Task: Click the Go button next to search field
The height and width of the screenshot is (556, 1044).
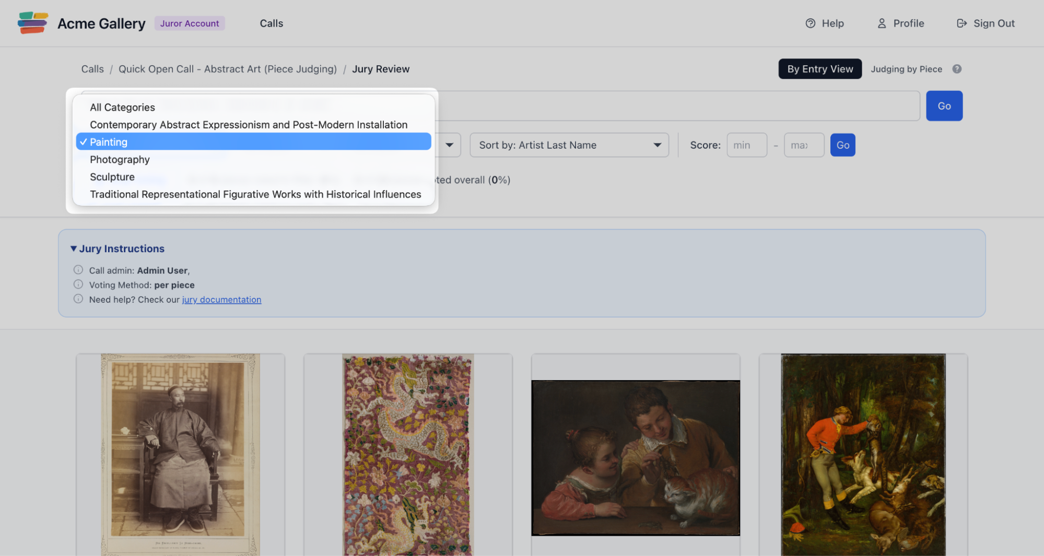Action: [x=944, y=106]
